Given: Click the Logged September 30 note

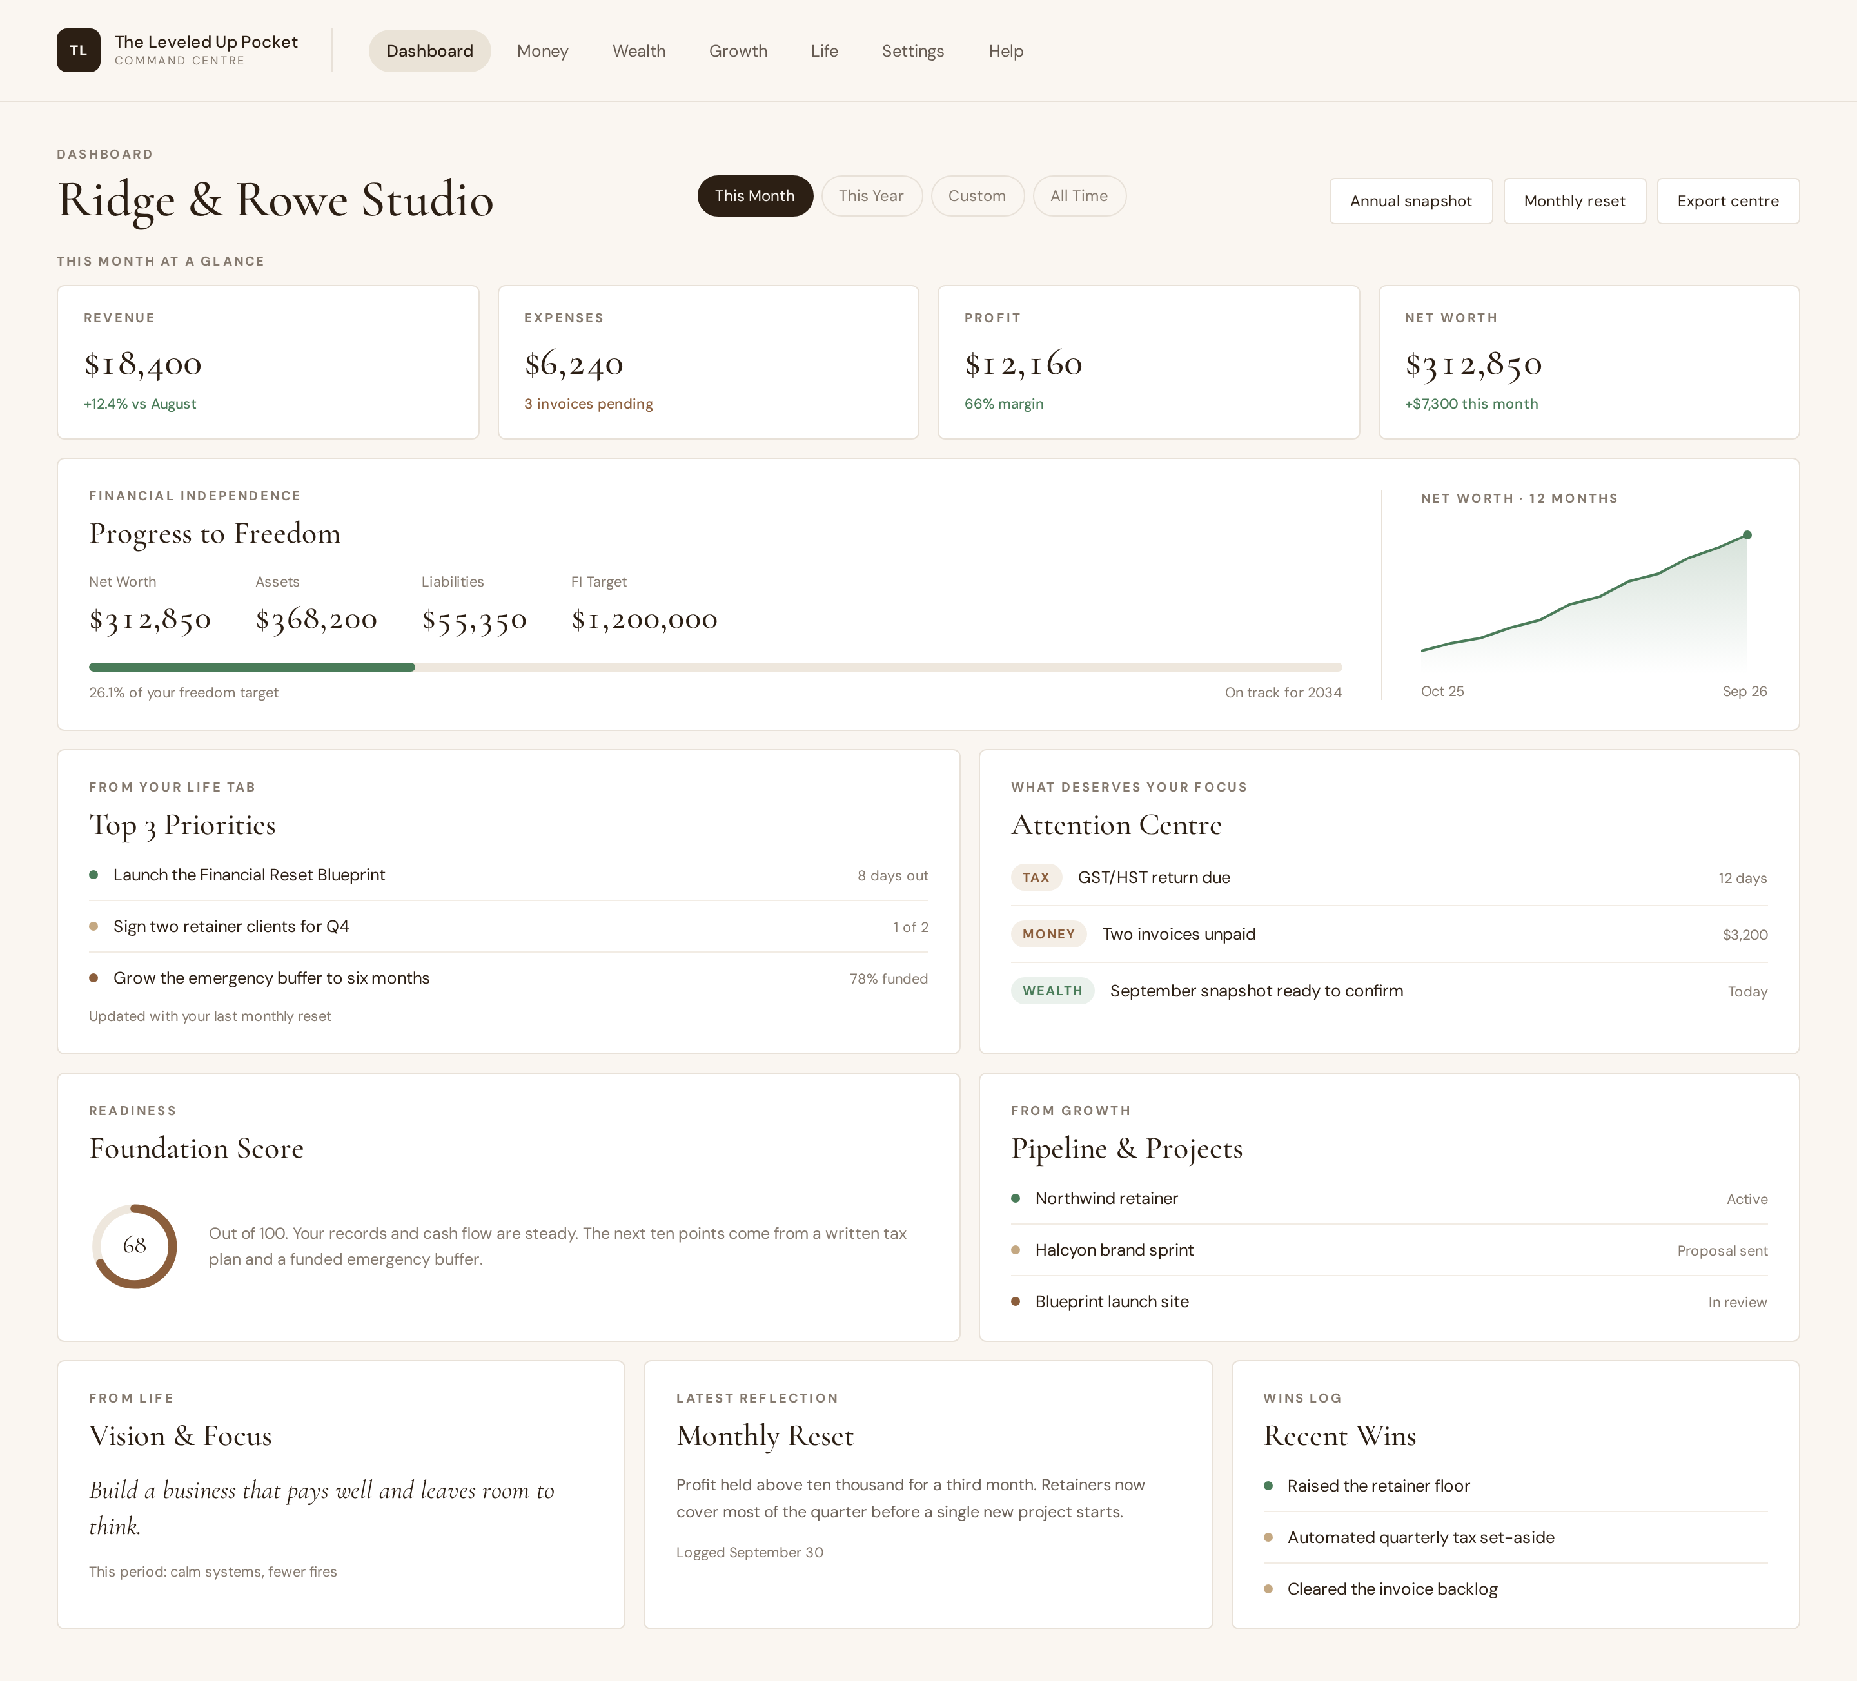Looking at the screenshot, I should point(750,1552).
